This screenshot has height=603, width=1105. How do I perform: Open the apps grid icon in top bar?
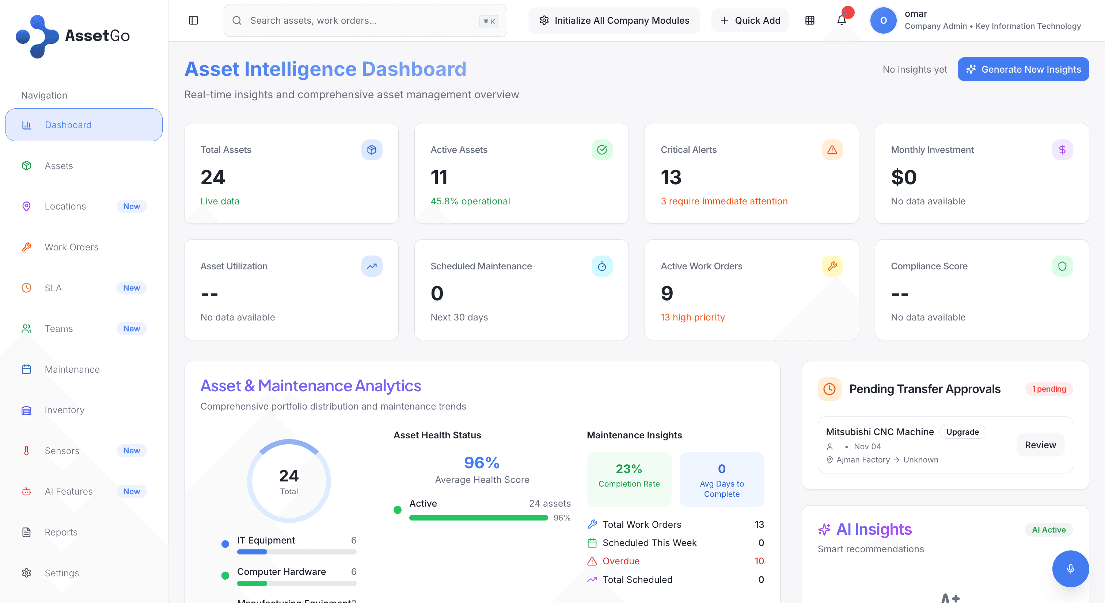810,20
